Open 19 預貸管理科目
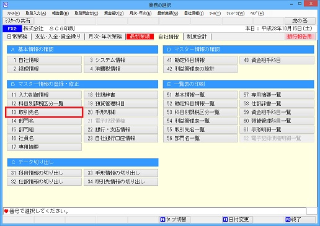 [121, 103]
